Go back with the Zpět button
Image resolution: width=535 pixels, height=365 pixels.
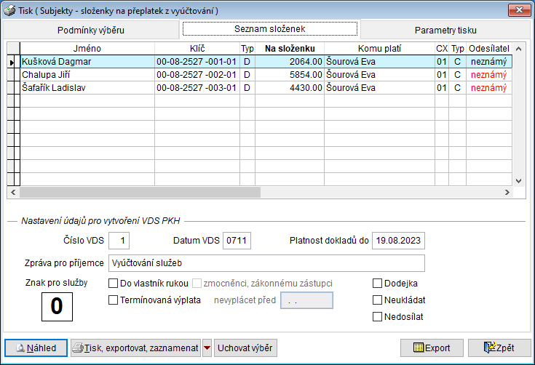[499, 348]
